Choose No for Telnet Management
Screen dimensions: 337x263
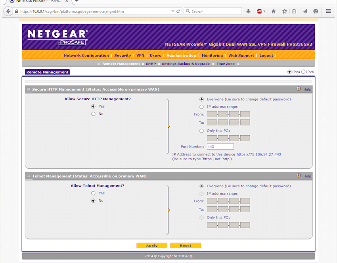pyautogui.click(x=93, y=201)
